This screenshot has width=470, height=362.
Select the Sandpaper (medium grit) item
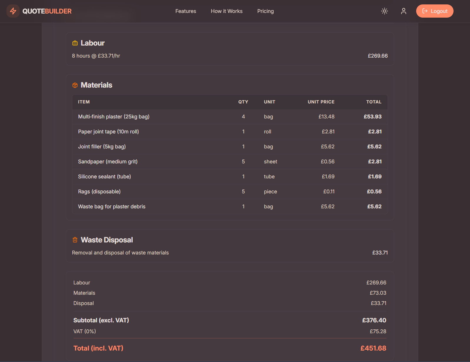pos(108,162)
